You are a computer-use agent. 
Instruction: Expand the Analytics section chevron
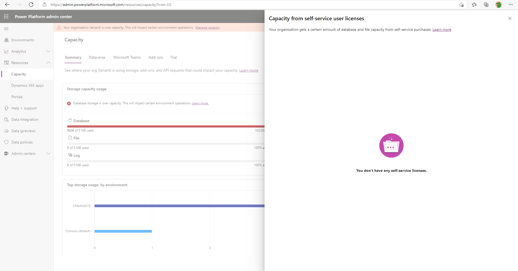(x=48, y=51)
